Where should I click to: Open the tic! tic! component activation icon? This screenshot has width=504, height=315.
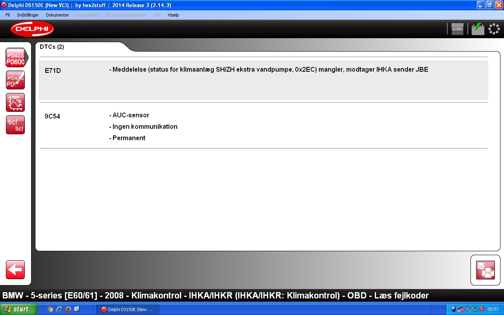(15, 125)
